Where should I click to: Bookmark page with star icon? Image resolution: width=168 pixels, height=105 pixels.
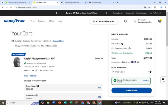(149, 7)
